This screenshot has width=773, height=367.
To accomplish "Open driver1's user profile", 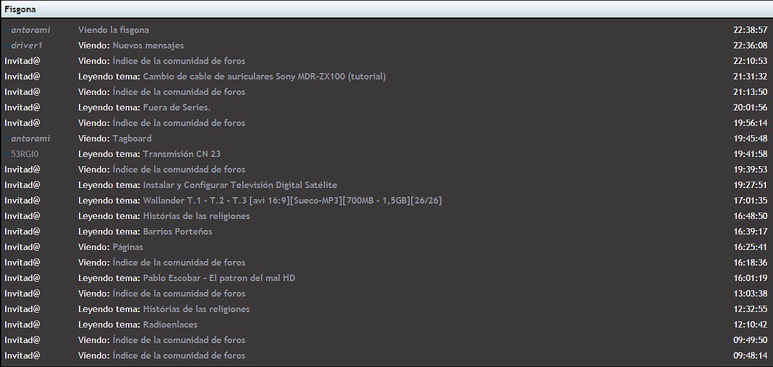I will tap(28, 45).
